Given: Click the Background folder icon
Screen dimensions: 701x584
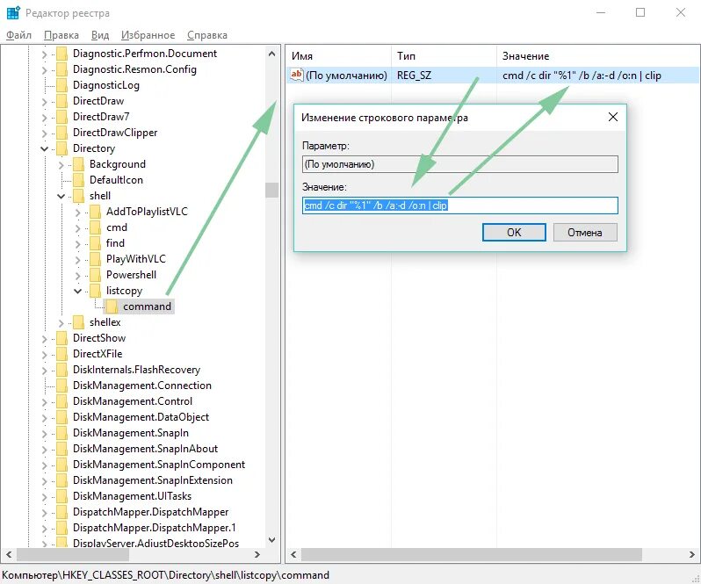Looking at the screenshot, I should pyautogui.click(x=79, y=164).
